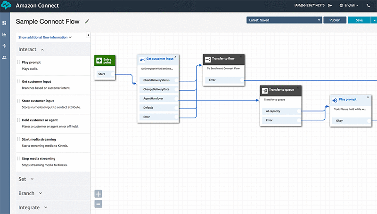The height and width of the screenshot is (214, 377).
Task: Click the AgentHandover output connector
Action: pos(176,98)
